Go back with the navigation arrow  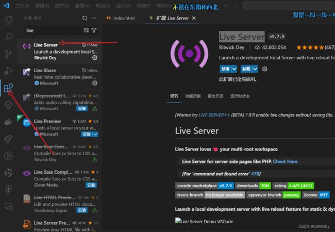coord(226,6)
